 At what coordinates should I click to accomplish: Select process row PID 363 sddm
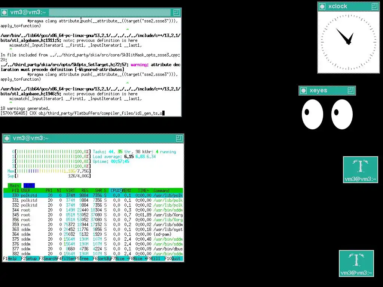point(93,230)
